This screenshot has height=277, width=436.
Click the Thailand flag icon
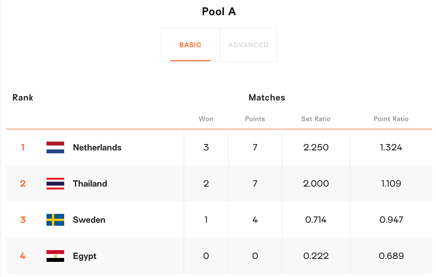55,184
